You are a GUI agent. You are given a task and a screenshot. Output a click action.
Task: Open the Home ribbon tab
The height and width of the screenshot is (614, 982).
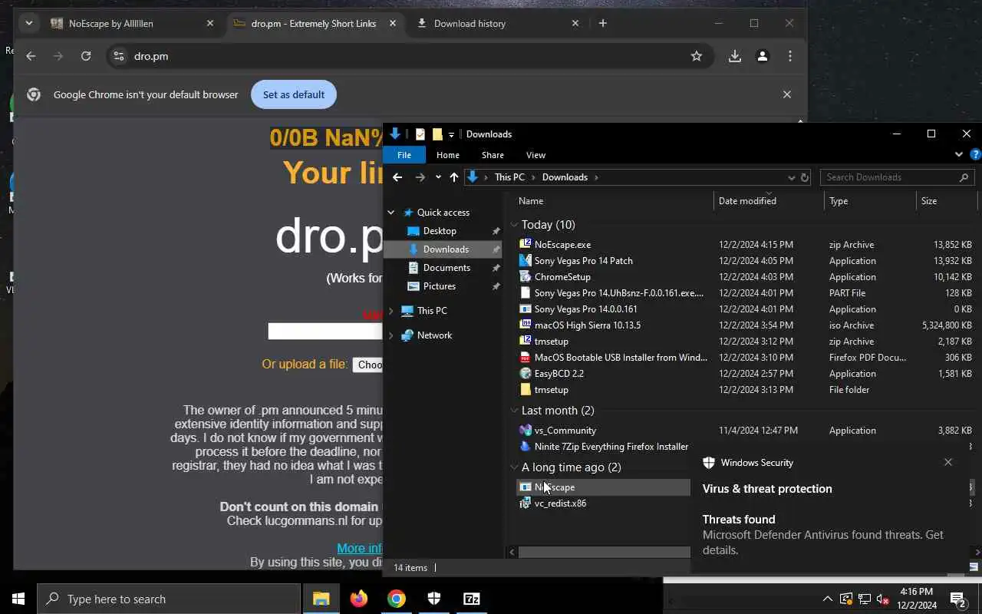448,155
